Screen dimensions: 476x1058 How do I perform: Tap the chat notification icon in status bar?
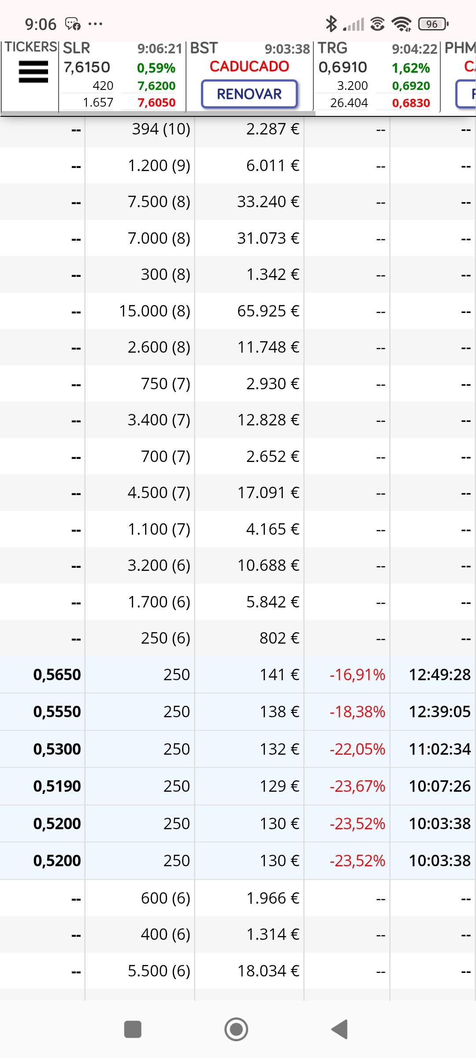pos(73,23)
